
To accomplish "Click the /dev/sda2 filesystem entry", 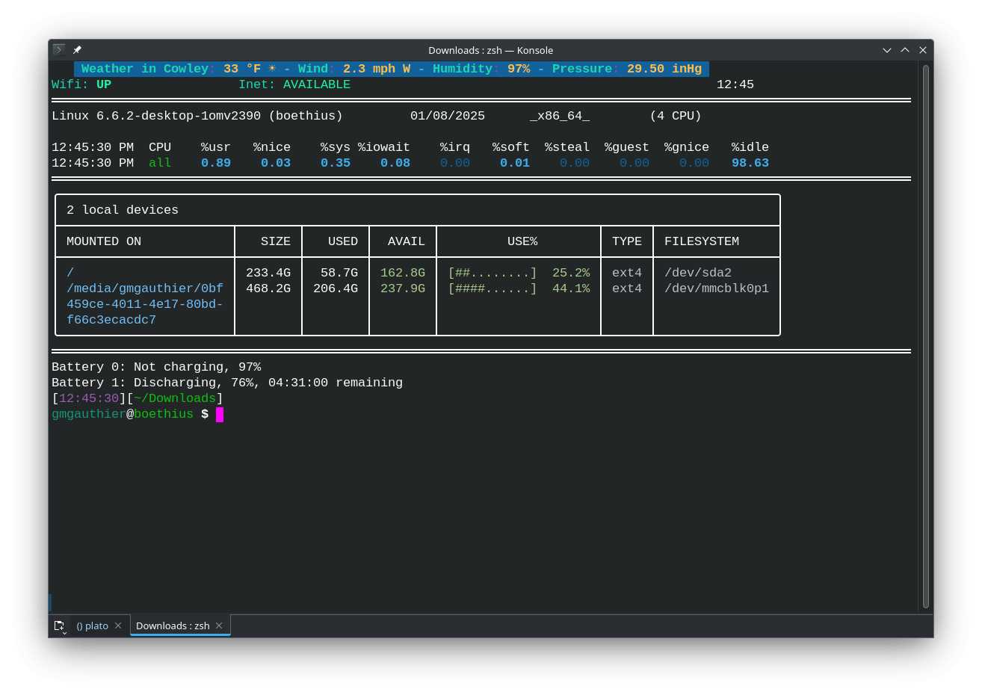I will (698, 273).
